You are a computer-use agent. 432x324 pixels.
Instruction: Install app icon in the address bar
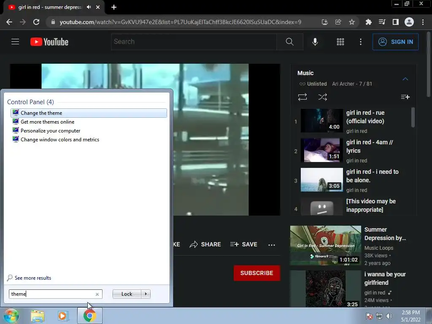coord(324,22)
